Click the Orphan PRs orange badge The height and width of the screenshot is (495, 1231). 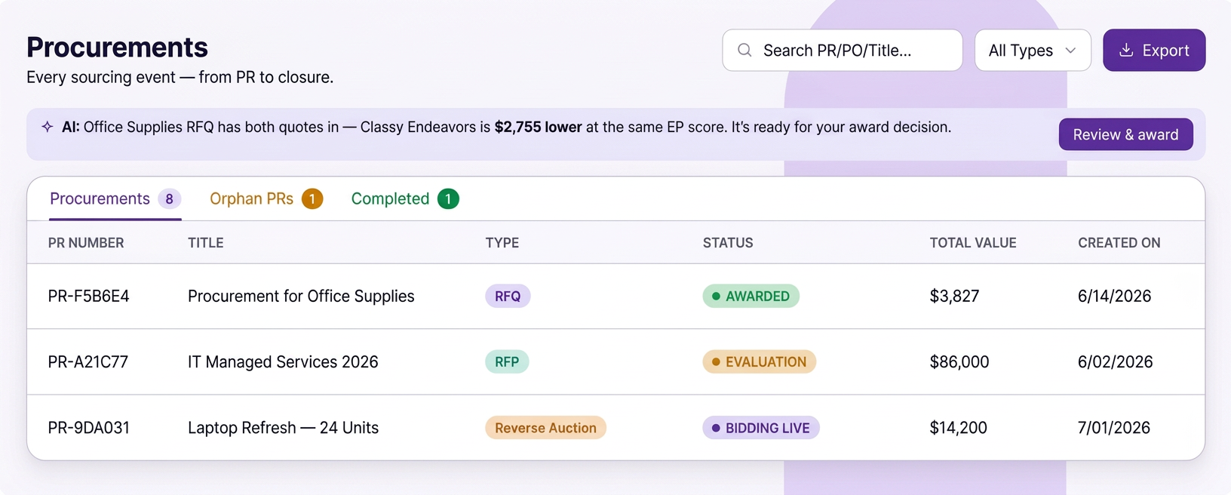[x=312, y=199]
